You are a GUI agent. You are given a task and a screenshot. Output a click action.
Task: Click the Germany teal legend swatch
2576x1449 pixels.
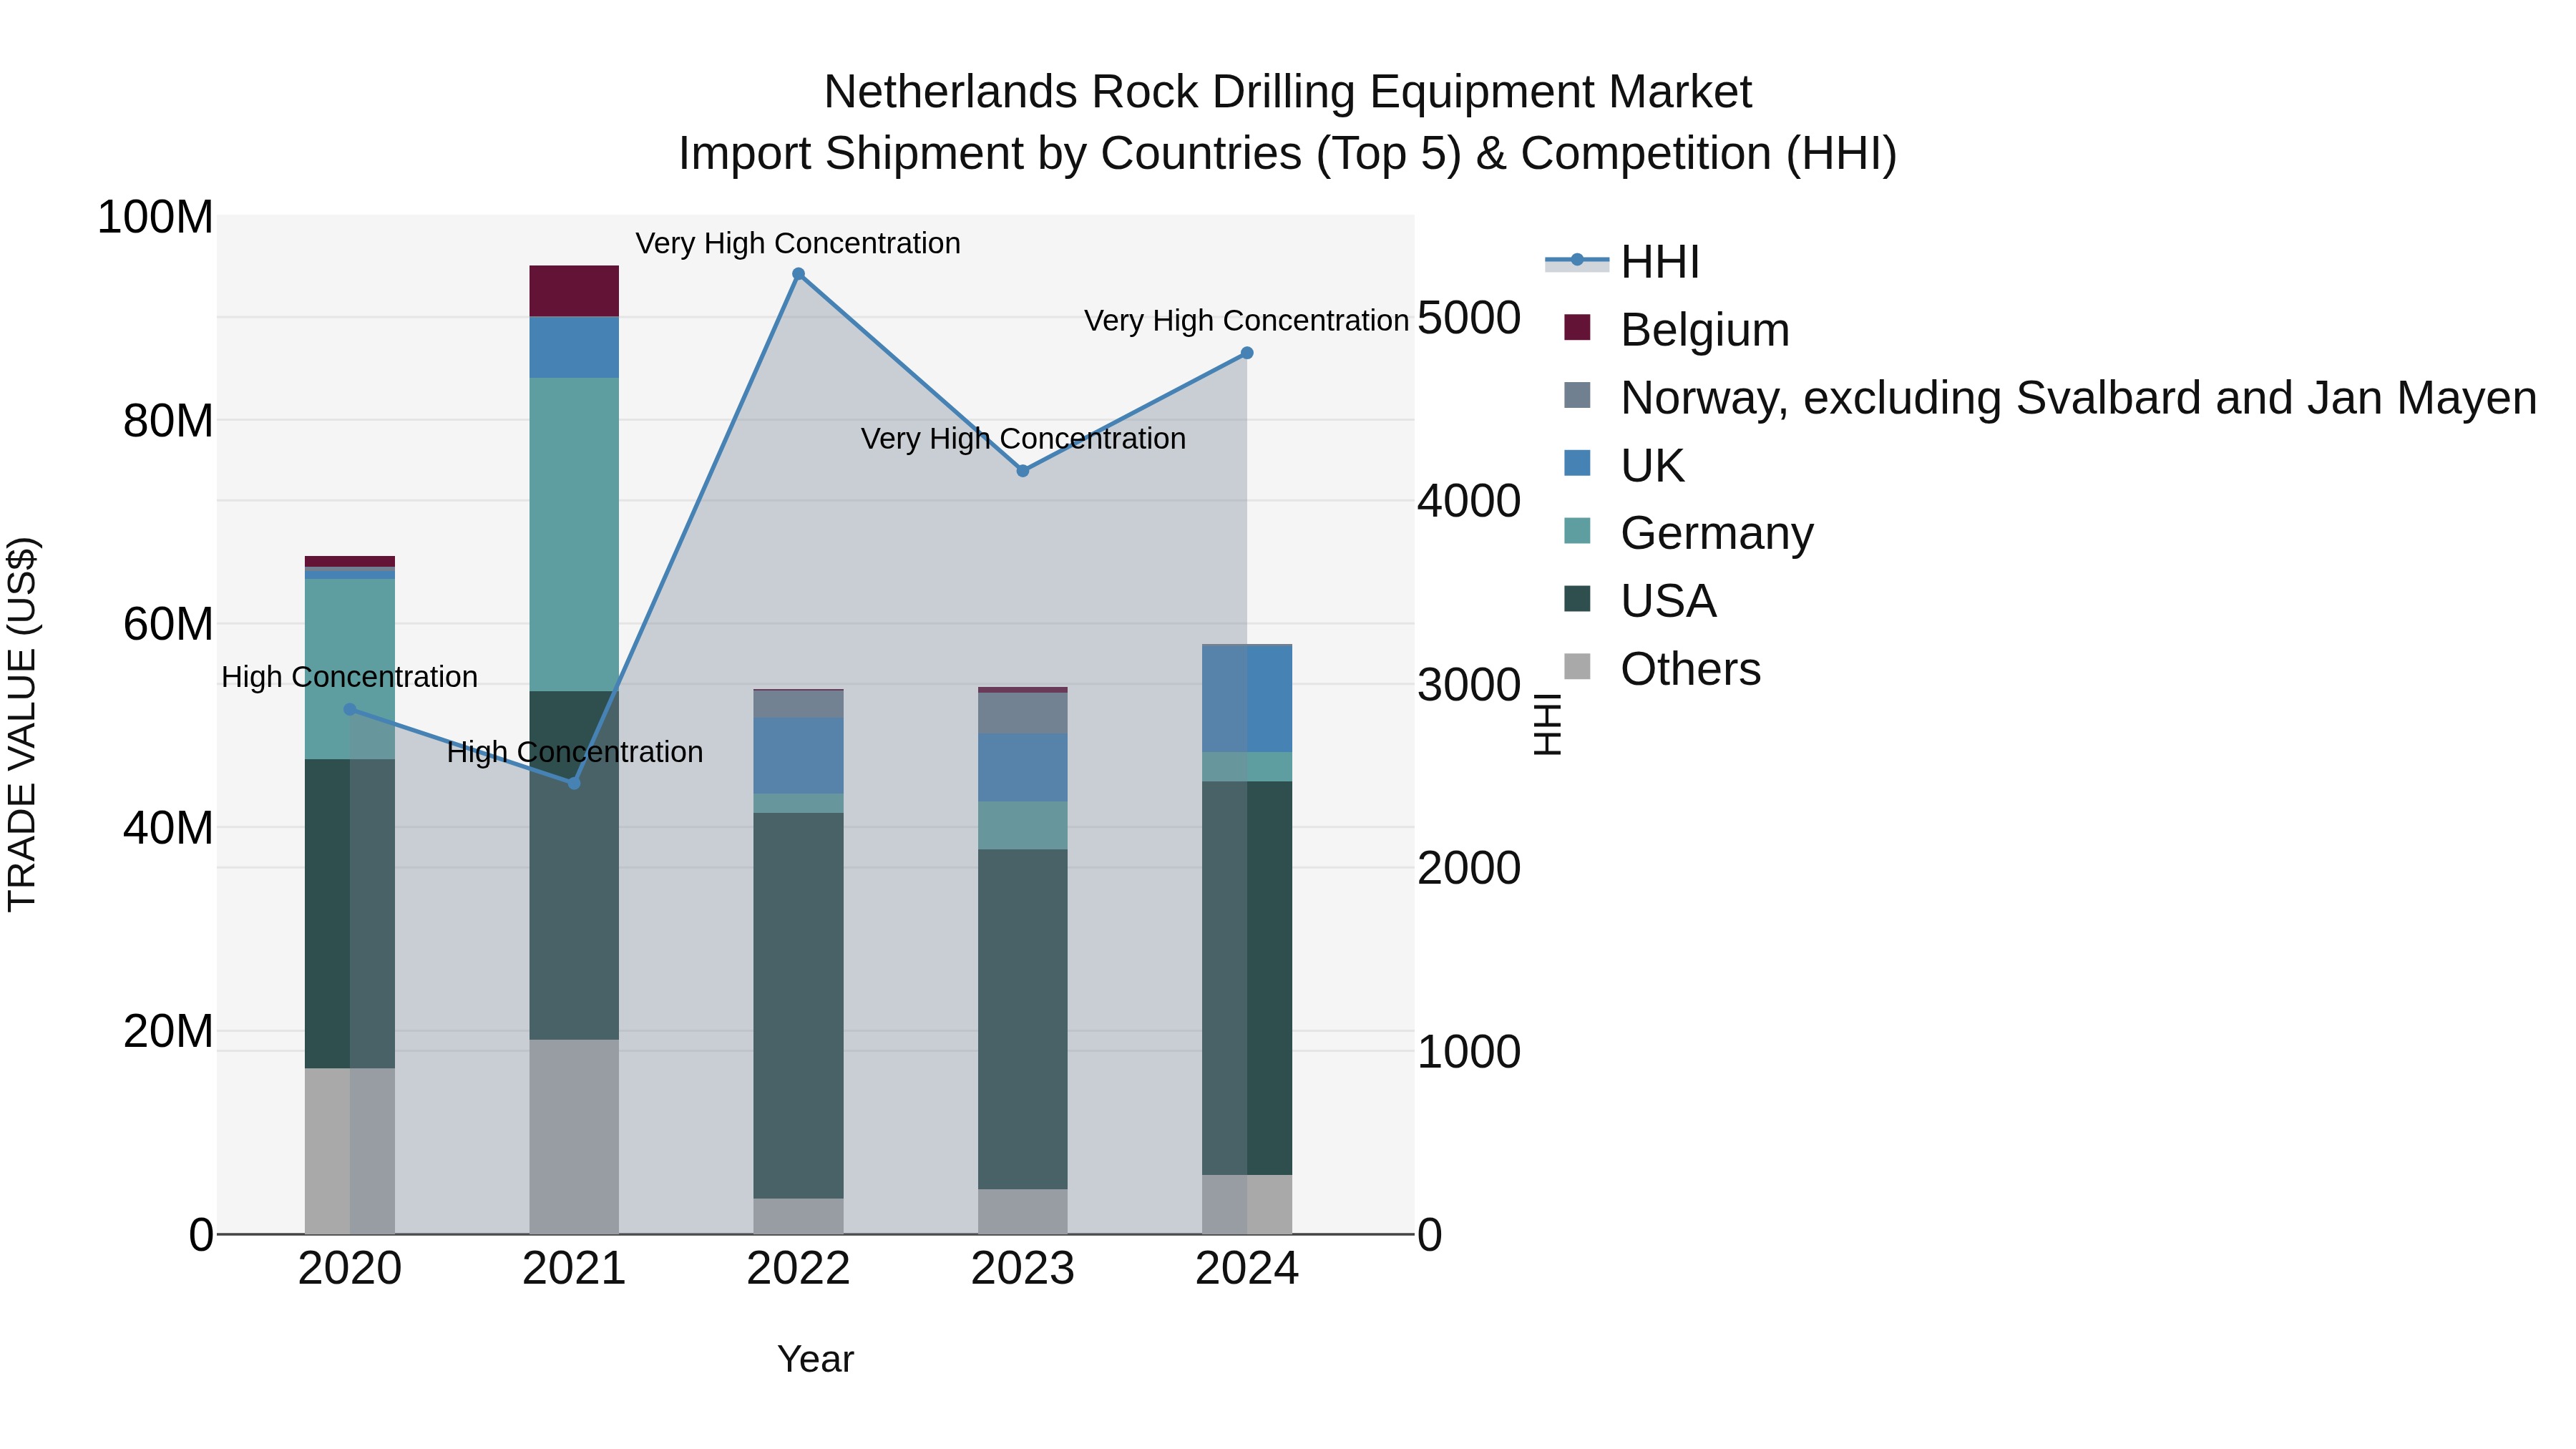point(1577,530)
